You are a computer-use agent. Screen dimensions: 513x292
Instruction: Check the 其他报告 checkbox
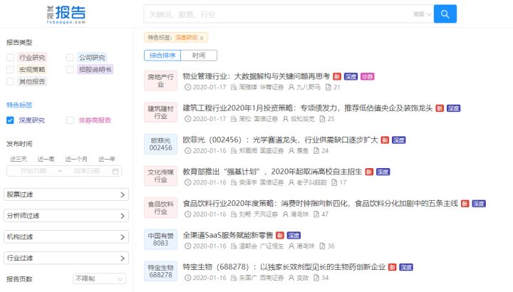point(10,81)
